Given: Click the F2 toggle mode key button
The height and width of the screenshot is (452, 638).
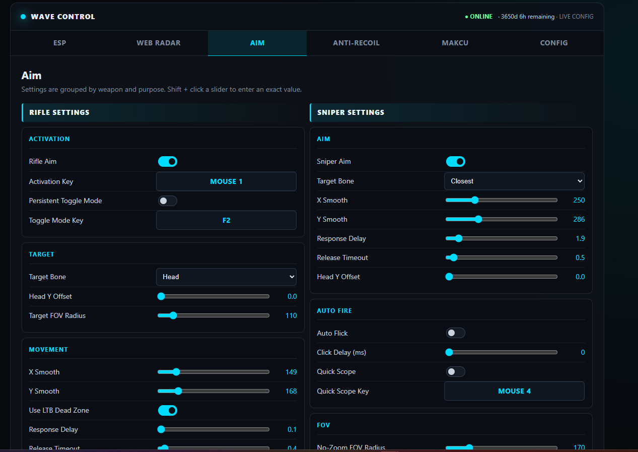Looking at the screenshot, I should click(x=226, y=220).
